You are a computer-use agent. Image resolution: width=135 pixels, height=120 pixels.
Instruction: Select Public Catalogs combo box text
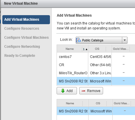pyautogui.click(x=93, y=40)
